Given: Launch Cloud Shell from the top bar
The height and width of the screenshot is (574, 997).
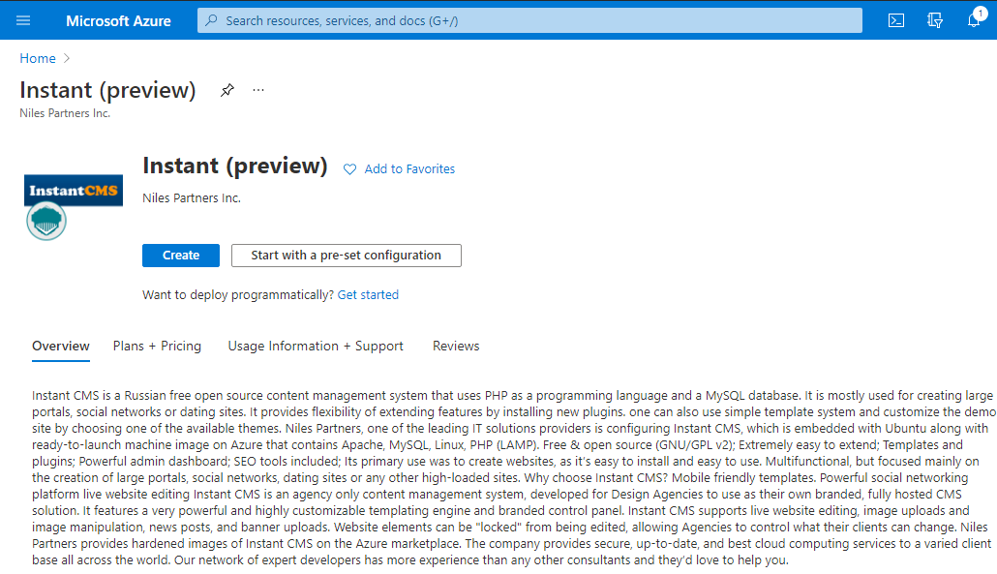Looking at the screenshot, I should (896, 20).
